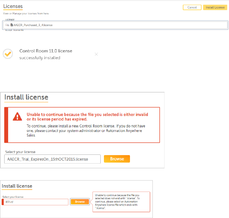Click the AAECR_Trial_ExpiresOn_15thOCT2015.license field
The height and width of the screenshot is (218, 229).
52,159
